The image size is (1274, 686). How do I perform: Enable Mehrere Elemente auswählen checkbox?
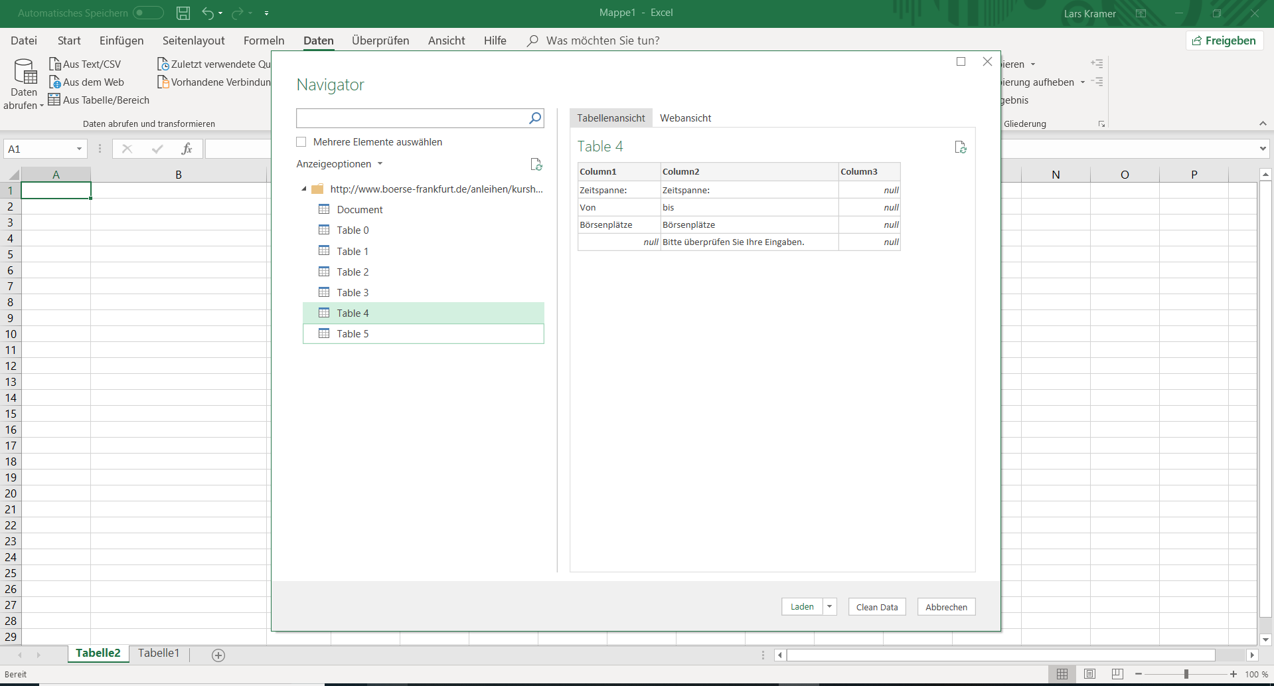301,142
